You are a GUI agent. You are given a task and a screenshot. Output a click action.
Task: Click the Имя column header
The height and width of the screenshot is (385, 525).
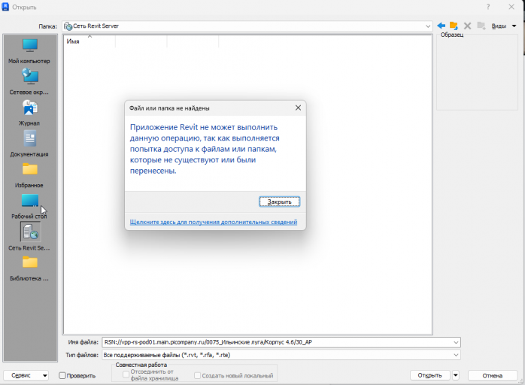point(90,41)
